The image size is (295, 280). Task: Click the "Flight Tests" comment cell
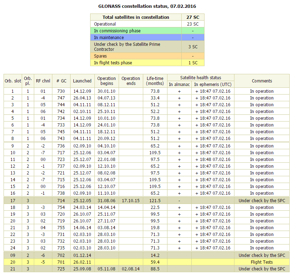coord(262,262)
